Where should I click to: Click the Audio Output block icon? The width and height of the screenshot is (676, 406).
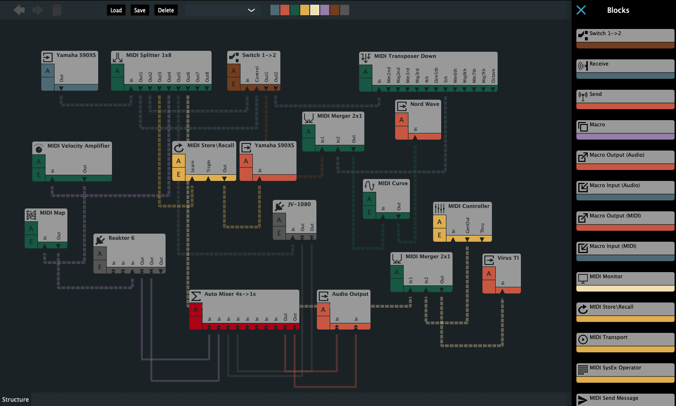tap(323, 296)
